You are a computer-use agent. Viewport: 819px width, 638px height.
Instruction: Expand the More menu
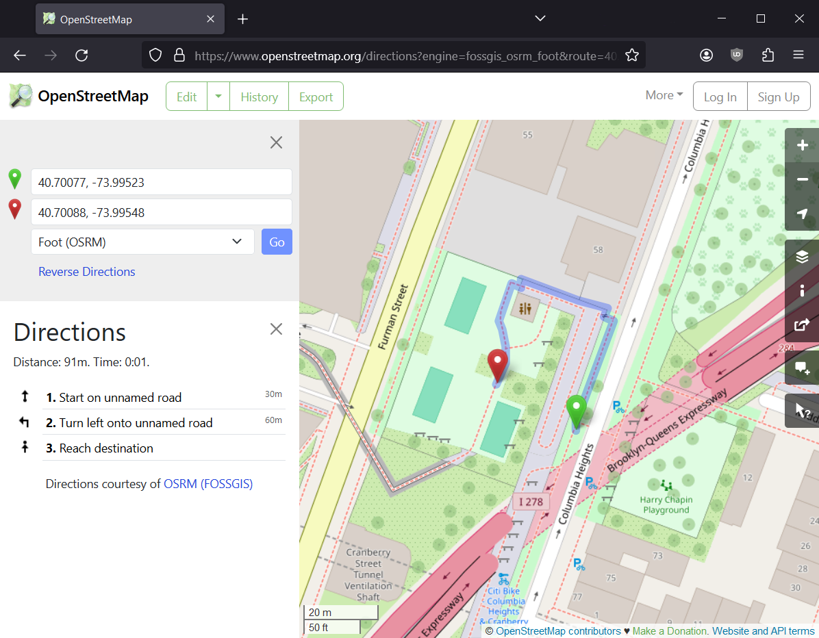(664, 96)
